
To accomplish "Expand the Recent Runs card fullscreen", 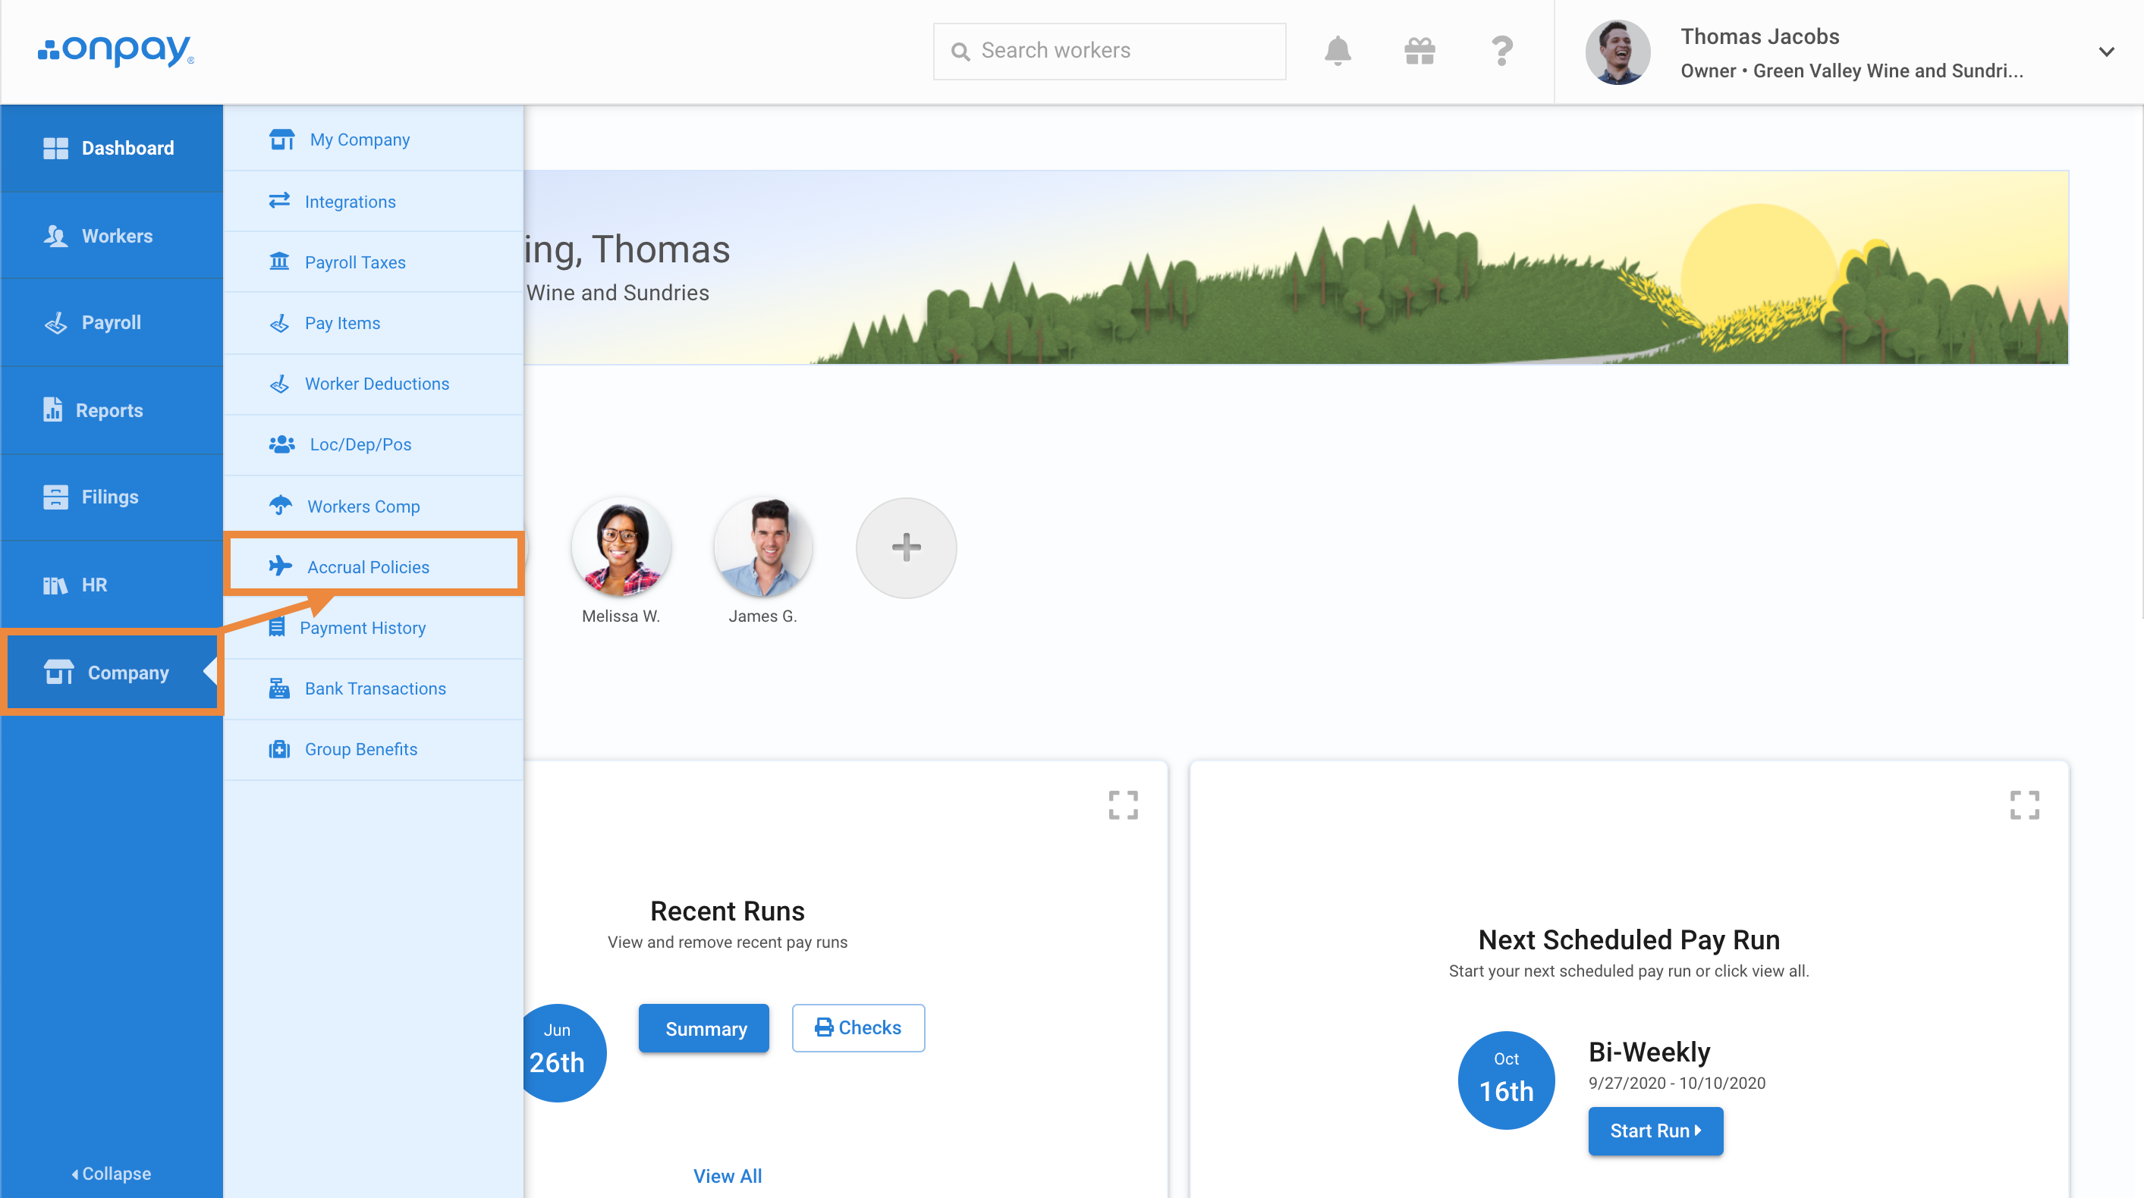I will coord(1123,804).
